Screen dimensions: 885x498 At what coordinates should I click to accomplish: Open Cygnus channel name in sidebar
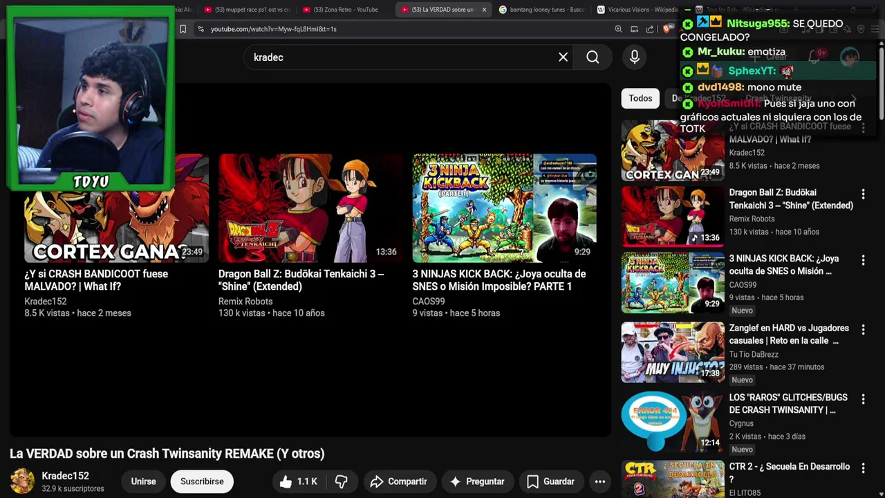pos(741,423)
